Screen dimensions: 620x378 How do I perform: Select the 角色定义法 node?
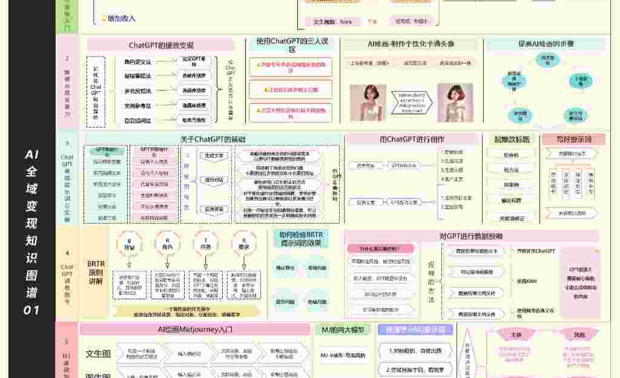(137, 62)
